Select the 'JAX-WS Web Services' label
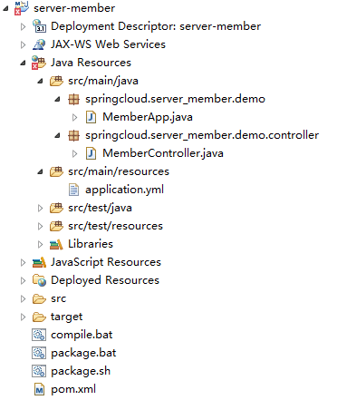 click(108, 44)
